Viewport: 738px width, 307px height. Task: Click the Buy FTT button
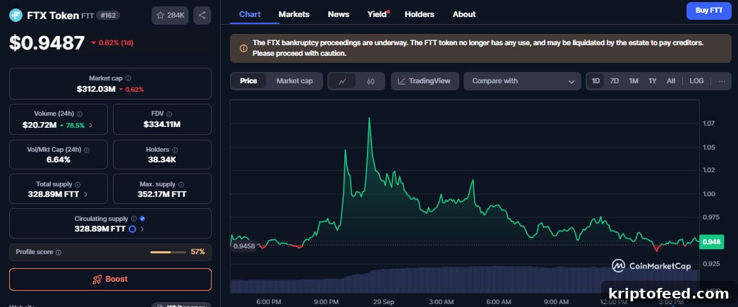[x=709, y=11]
